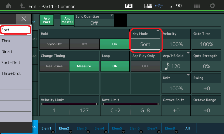Viewport: 224px width, 134px height.
Task: Choose Thru from the Key Mode list
Action: tap(15, 41)
